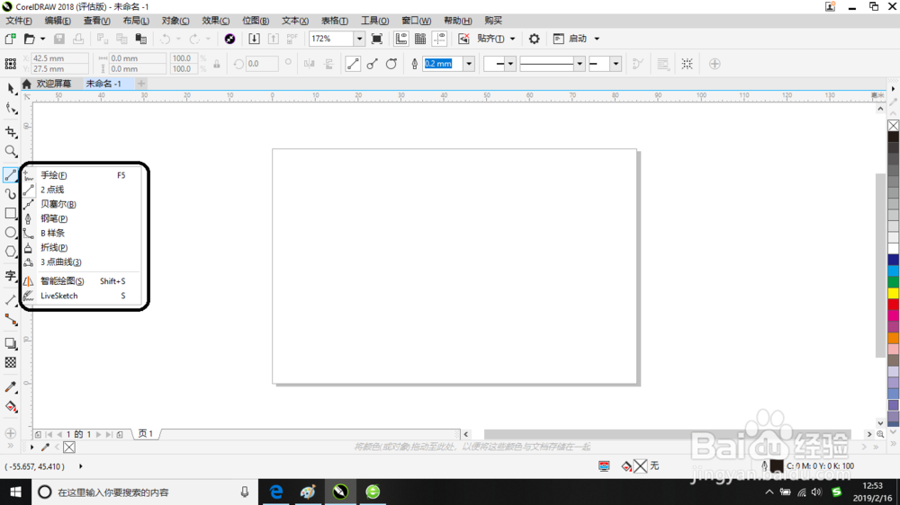This screenshot has height=505, width=900.
Task: Expand the Open button dropdown arrow
Action: [42, 39]
